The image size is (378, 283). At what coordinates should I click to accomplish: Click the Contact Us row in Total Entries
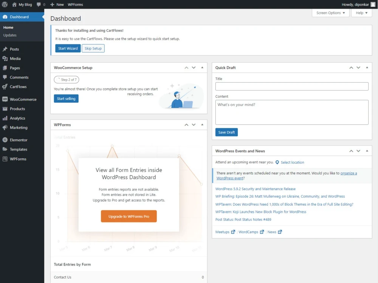point(129,277)
